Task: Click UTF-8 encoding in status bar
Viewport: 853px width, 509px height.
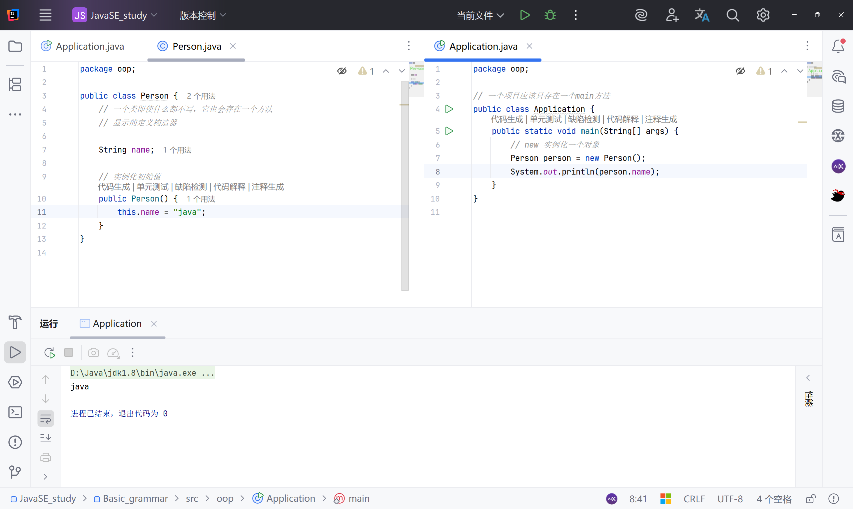Action: click(x=729, y=499)
